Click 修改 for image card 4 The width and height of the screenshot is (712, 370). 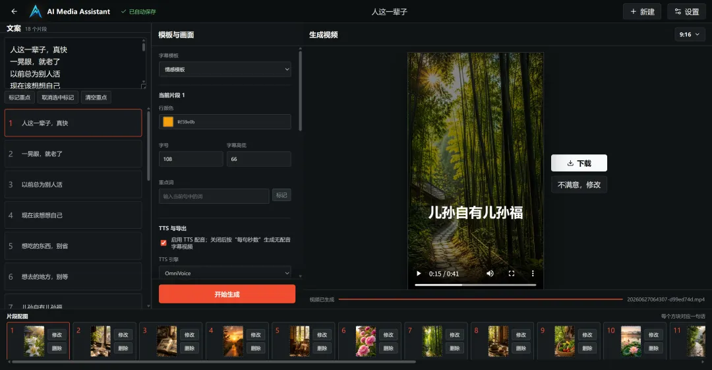256,334
